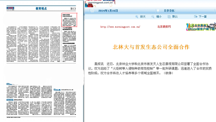Click the morningpost.com.cn logo banner
This screenshot has height=122, width=216.
100,3
